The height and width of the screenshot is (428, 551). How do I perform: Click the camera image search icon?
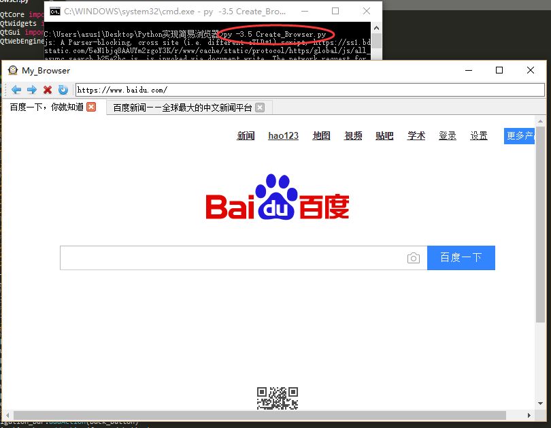pos(413,258)
